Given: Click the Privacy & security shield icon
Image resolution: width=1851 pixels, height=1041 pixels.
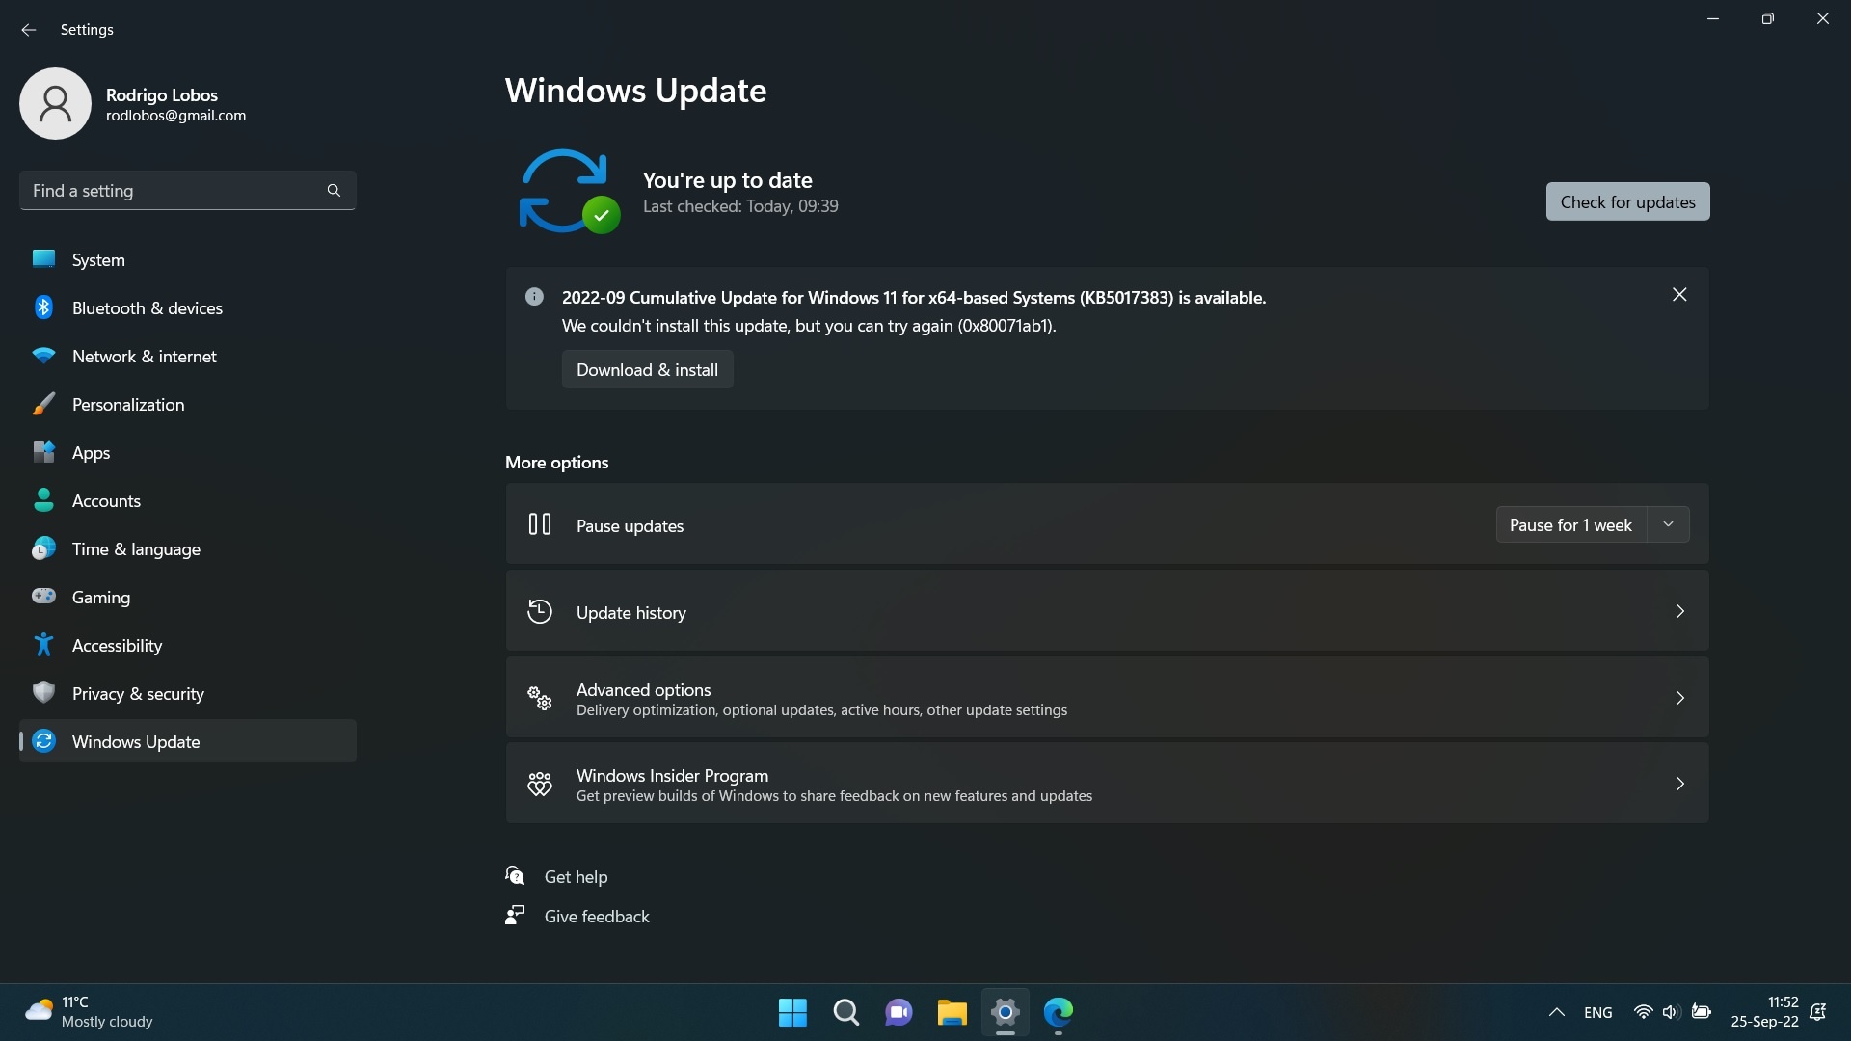Looking at the screenshot, I should click(43, 693).
